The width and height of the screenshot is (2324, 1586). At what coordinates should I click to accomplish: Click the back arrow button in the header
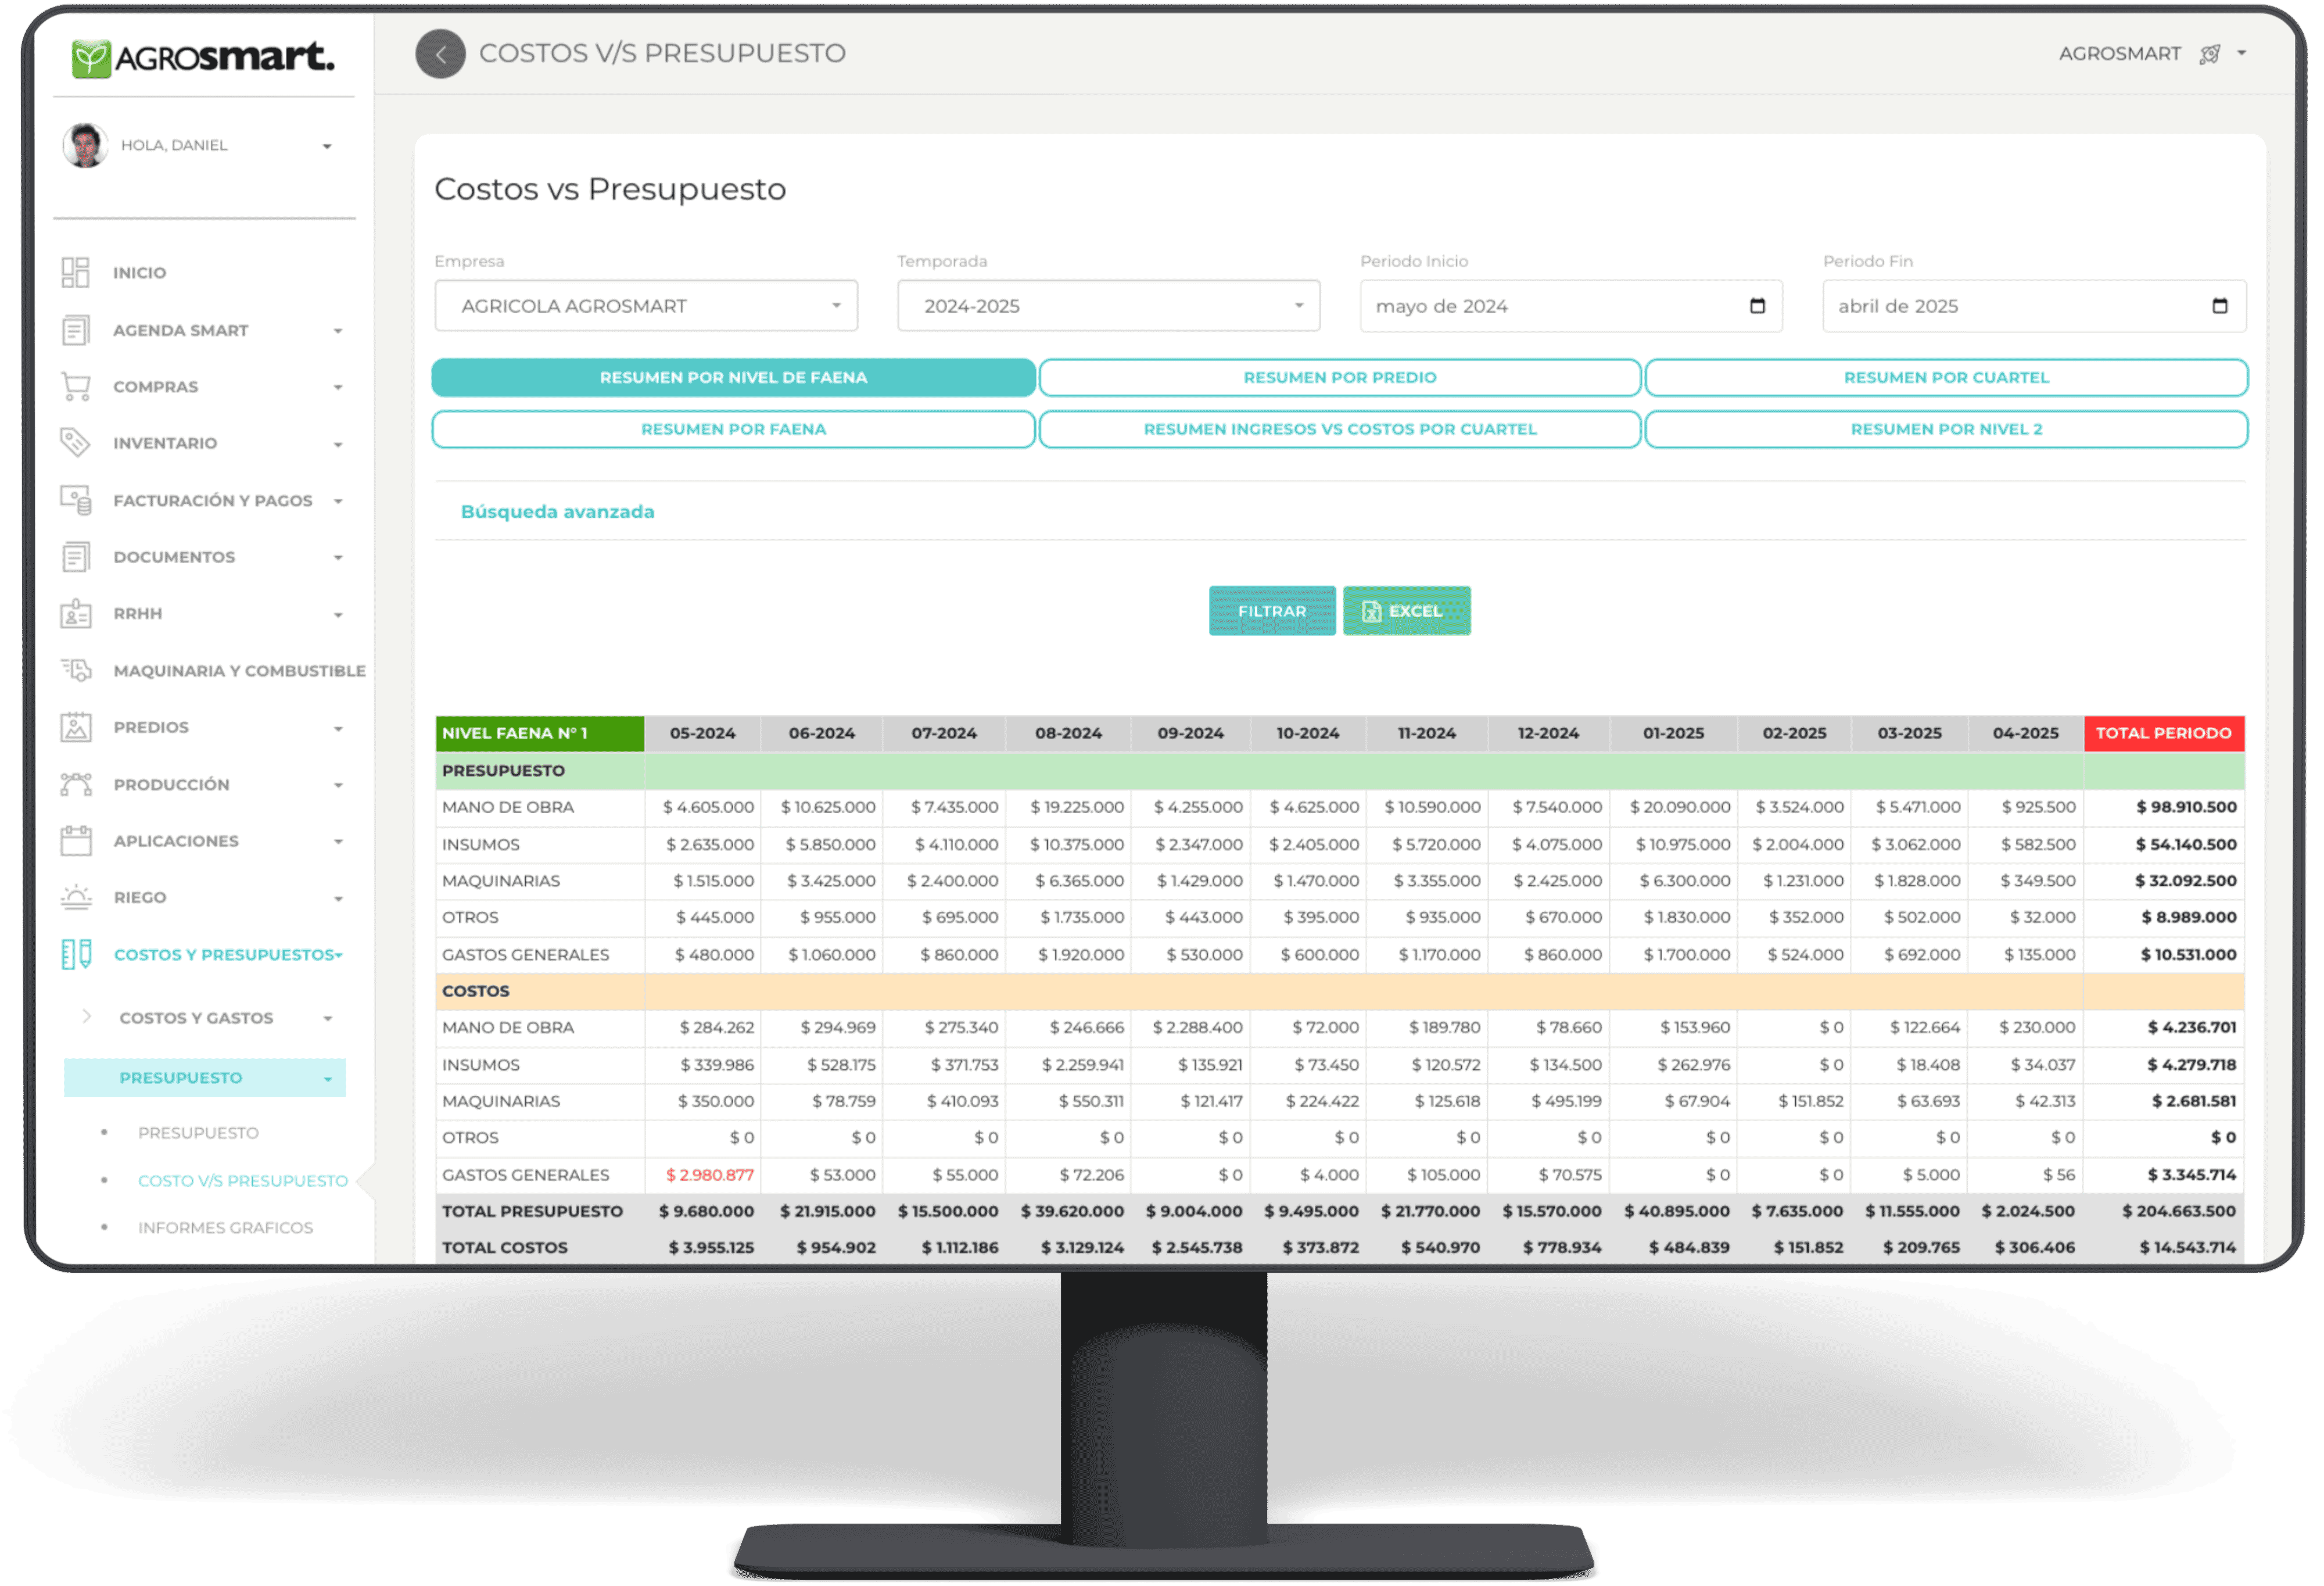440,54
